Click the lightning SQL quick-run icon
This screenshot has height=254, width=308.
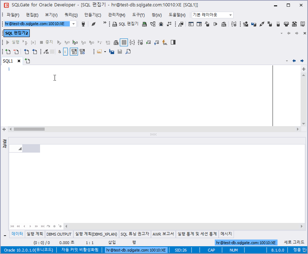tap(165, 42)
